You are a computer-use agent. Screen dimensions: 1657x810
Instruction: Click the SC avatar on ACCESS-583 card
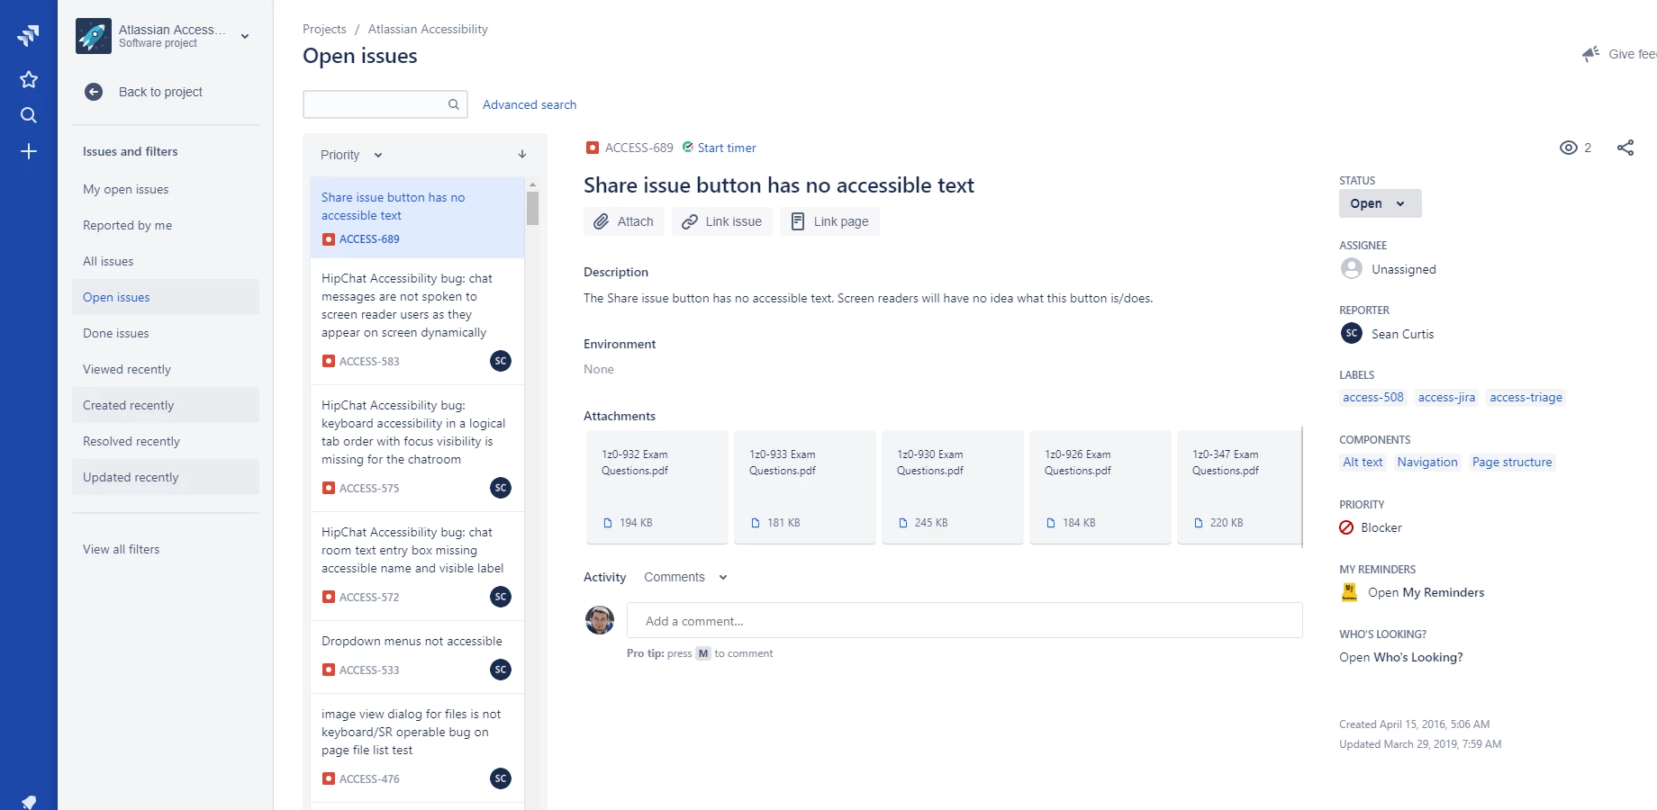tap(501, 361)
